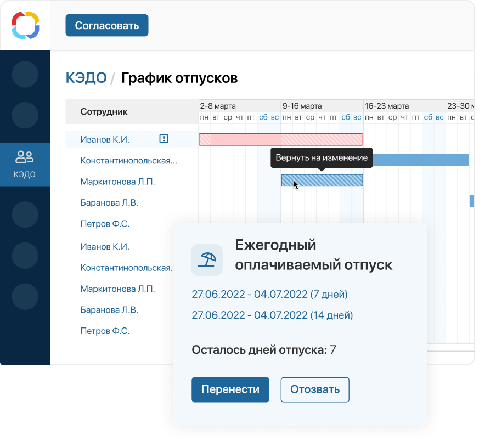Open the 14-day vacation date range link
The image size is (496, 441).
click(272, 315)
